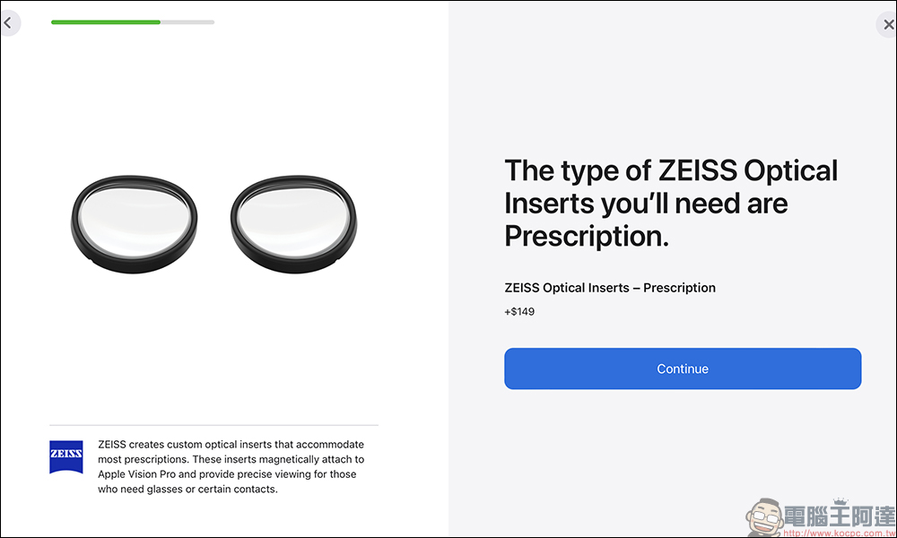The width and height of the screenshot is (897, 538).
Task: Click the +$149 price text
Action: pyautogui.click(x=519, y=312)
